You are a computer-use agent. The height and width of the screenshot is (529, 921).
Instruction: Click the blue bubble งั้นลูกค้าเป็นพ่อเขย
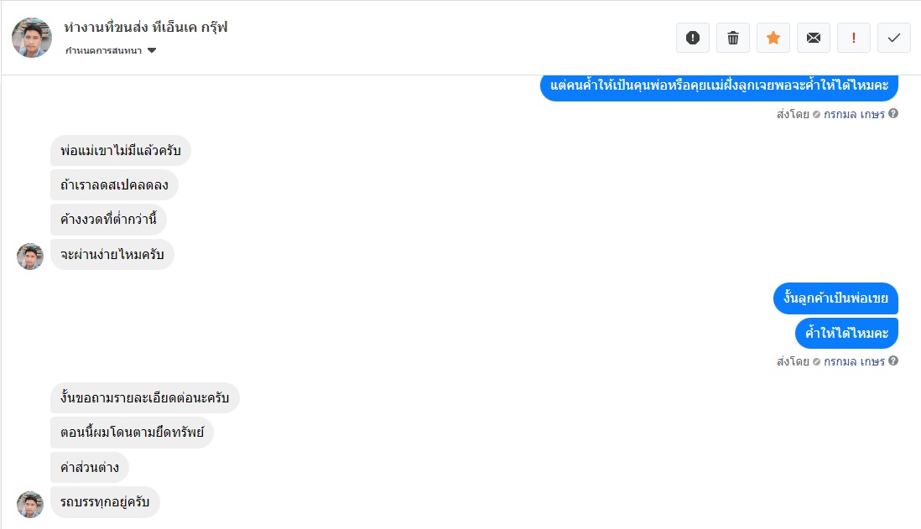[x=835, y=298]
